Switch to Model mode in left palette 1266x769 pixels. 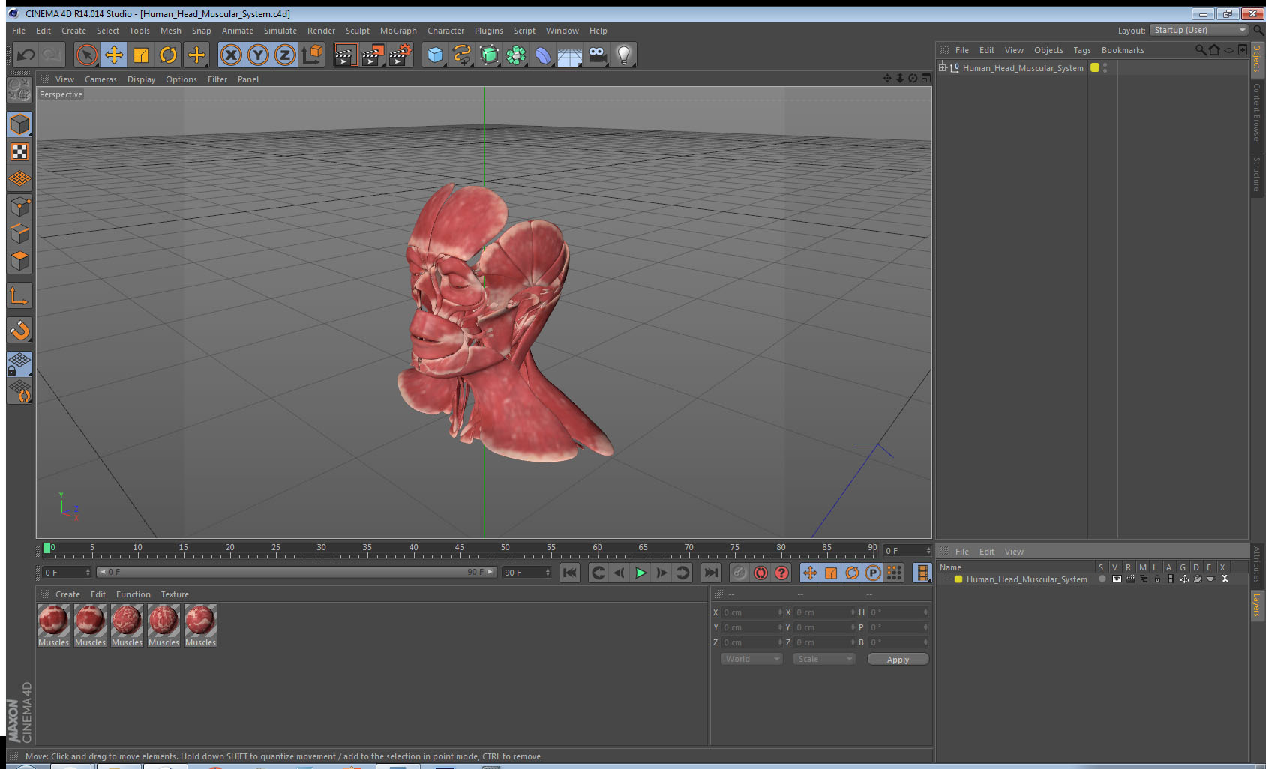pyautogui.click(x=19, y=124)
